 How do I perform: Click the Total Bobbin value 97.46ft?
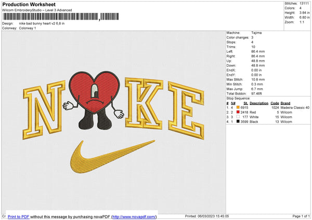click(x=256, y=93)
